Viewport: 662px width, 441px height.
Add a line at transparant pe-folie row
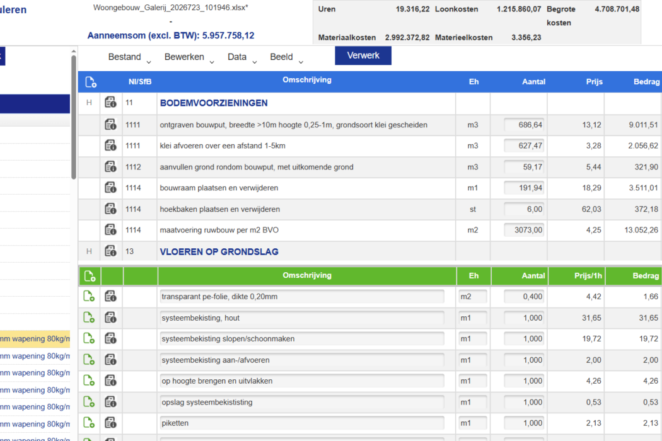[x=89, y=296]
